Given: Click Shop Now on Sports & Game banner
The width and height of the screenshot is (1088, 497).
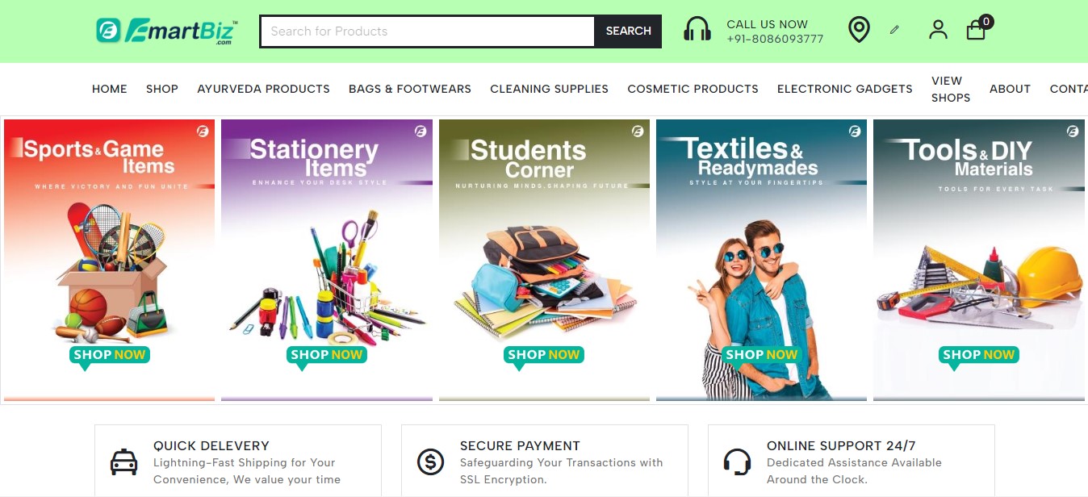Looking at the screenshot, I should pyautogui.click(x=109, y=355).
